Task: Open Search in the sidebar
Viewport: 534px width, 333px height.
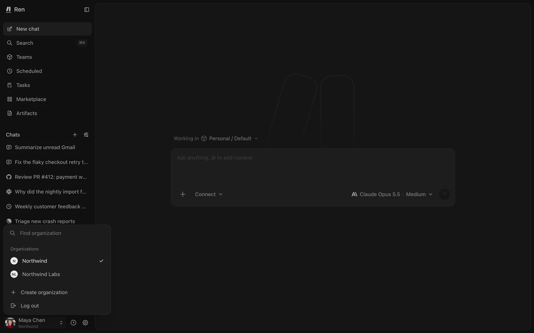Action: [47, 43]
